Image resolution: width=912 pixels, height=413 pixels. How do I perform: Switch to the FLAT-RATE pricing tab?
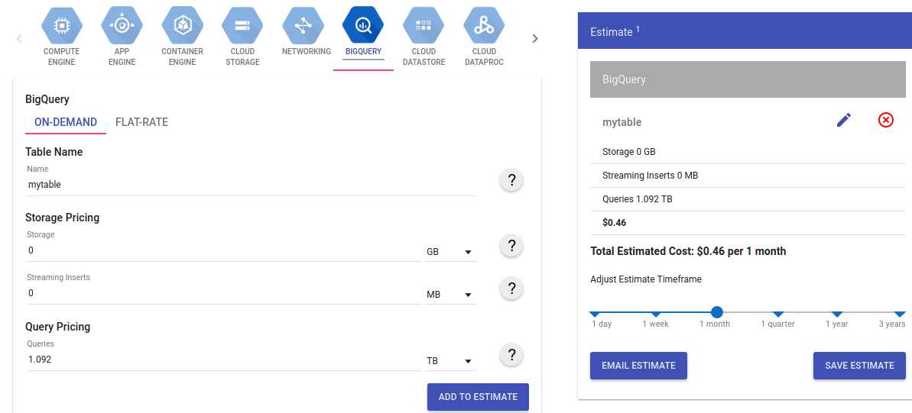(142, 122)
